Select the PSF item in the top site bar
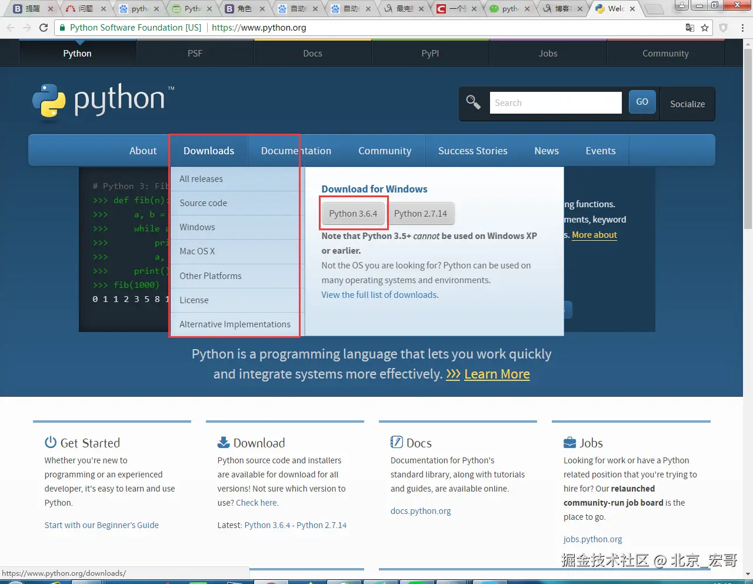The width and height of the screenshot is (753, 584). pos(195,53)
